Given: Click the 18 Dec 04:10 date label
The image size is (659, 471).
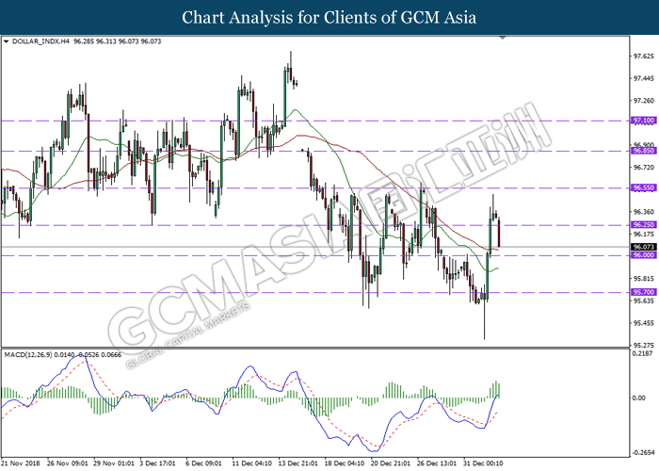Looking at the screenshot, I should 345,463.
